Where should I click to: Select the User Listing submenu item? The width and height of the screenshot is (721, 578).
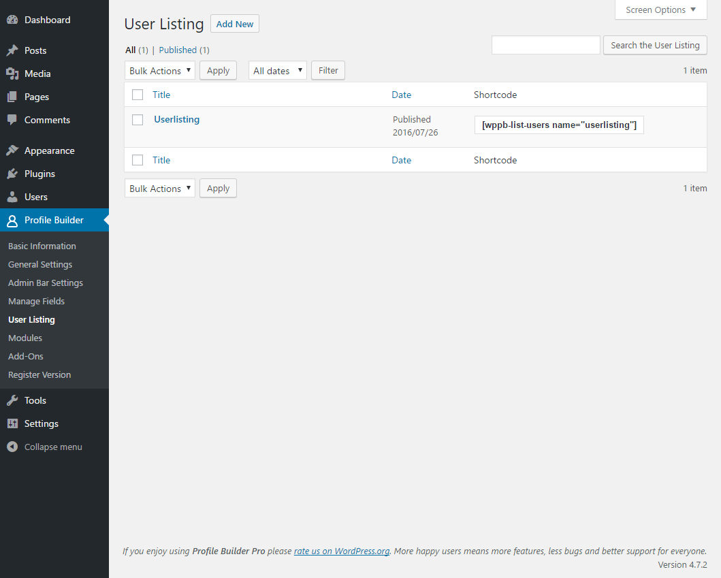[x=31, y=319]
